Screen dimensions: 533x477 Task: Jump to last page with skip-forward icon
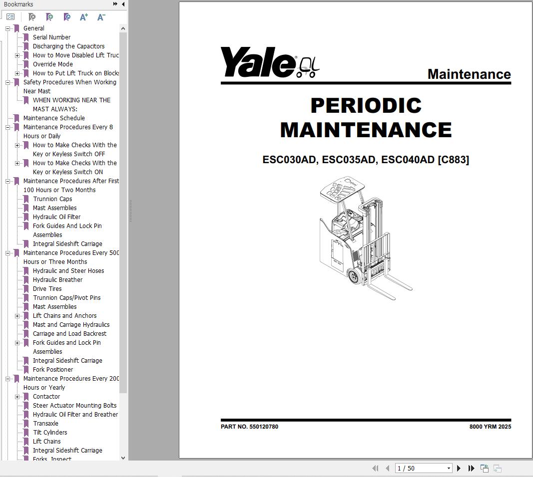coord(471,468)
